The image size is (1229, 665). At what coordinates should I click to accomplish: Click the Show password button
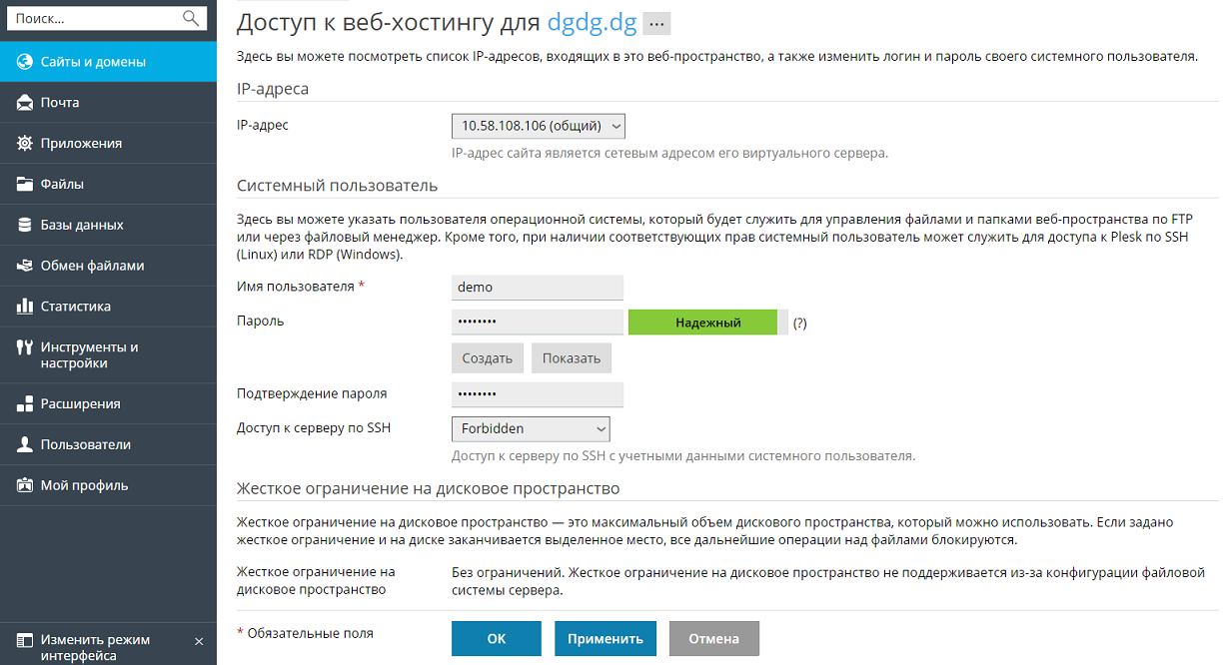point(572,358)
